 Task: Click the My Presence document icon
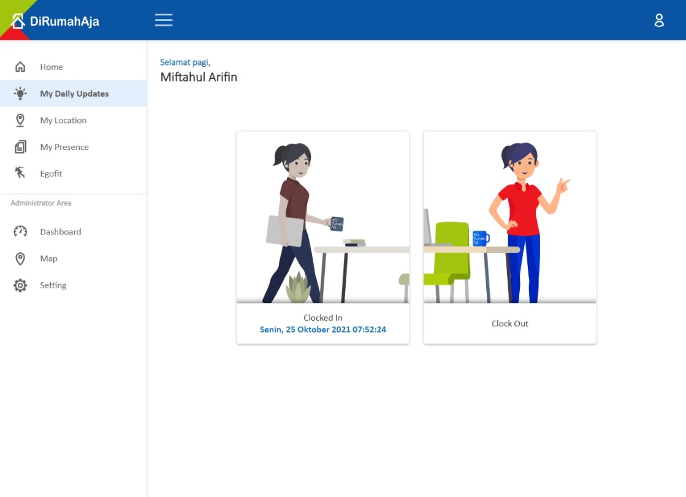coord(20,147)
